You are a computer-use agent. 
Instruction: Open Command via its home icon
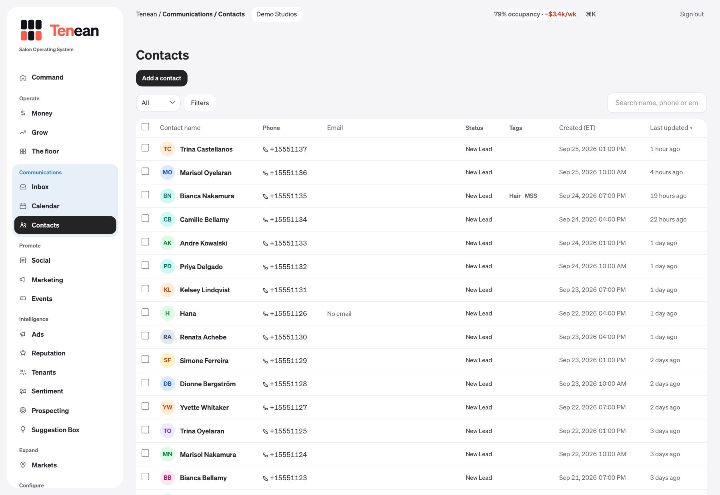tap(23, 78)
